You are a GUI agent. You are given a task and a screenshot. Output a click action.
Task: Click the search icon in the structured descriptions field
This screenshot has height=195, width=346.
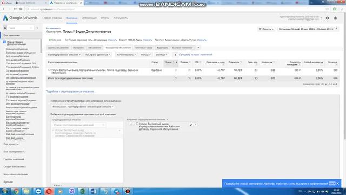[x=103, y=125]
